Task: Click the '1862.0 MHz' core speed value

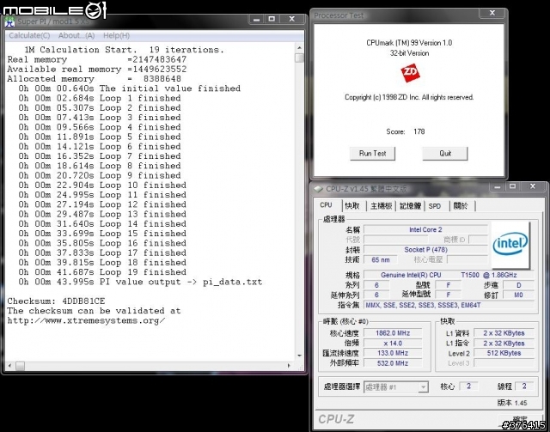Action: click(x=393, y=333)
